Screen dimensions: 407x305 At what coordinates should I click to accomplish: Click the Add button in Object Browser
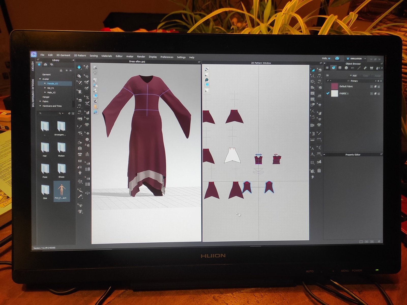(x=353, y=76)
